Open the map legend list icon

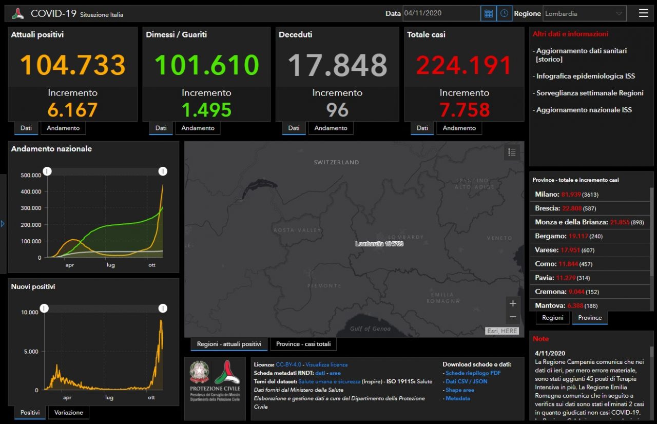pyautogui.click(x=511, y=152)
